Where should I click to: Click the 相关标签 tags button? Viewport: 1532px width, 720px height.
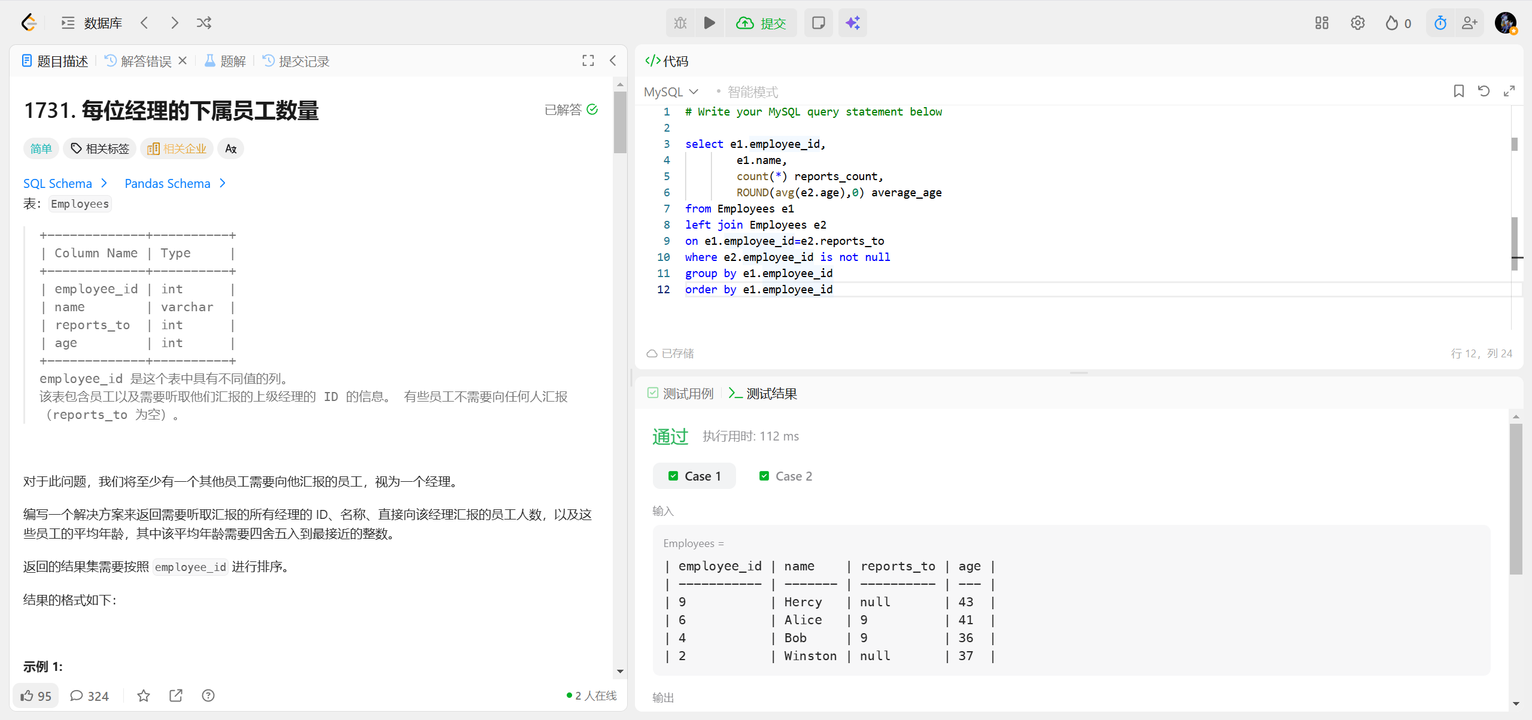pyautogui.click(x=100, y=148)
